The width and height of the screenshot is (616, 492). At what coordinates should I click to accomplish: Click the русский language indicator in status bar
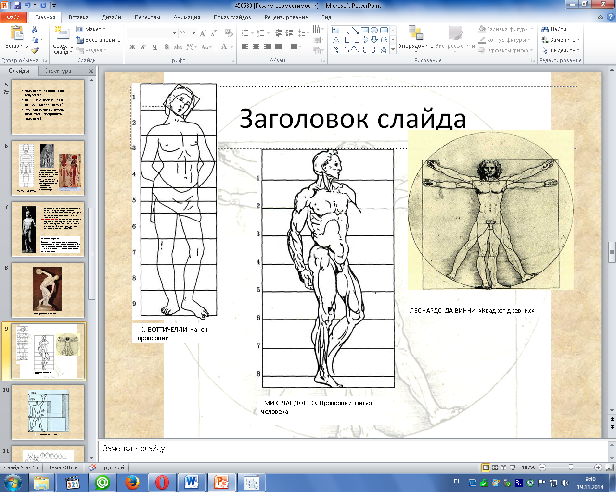[114, 467]
